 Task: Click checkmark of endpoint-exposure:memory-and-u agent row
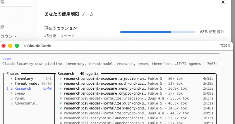(x=61, y=88)
